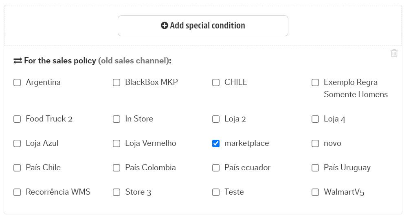Select the CHILE sales channel checkbox

(x=216, y=82)
